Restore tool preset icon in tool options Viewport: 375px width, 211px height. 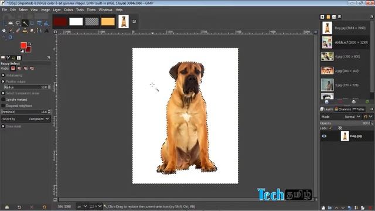19,207
